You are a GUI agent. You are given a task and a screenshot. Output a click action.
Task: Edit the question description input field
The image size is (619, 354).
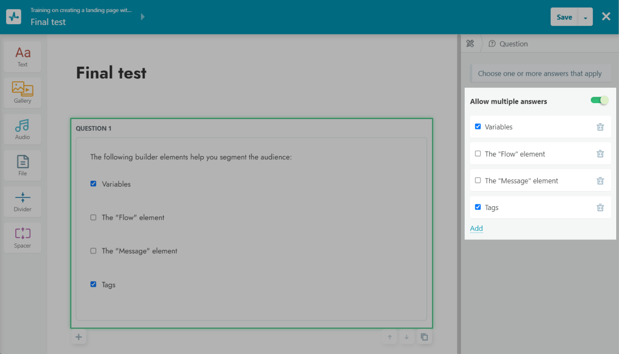540,73
